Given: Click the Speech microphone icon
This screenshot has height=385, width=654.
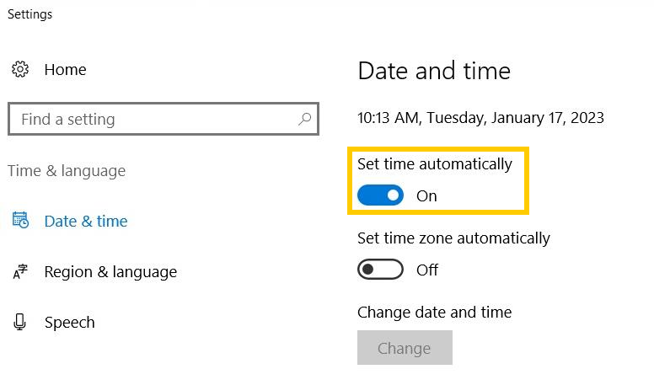Looking at the screenshot, I should 19,322.
